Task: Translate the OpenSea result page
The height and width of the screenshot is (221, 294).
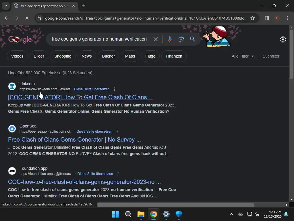Action: click(94, 131)
